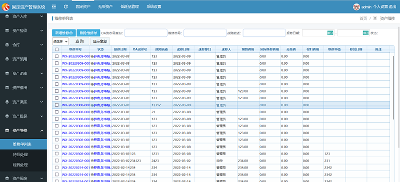
Task: Click the 报修日期 column header
Action: 120,49
